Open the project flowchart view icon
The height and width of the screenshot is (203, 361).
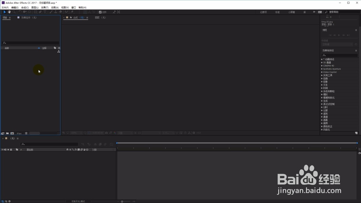coord(59,52)
